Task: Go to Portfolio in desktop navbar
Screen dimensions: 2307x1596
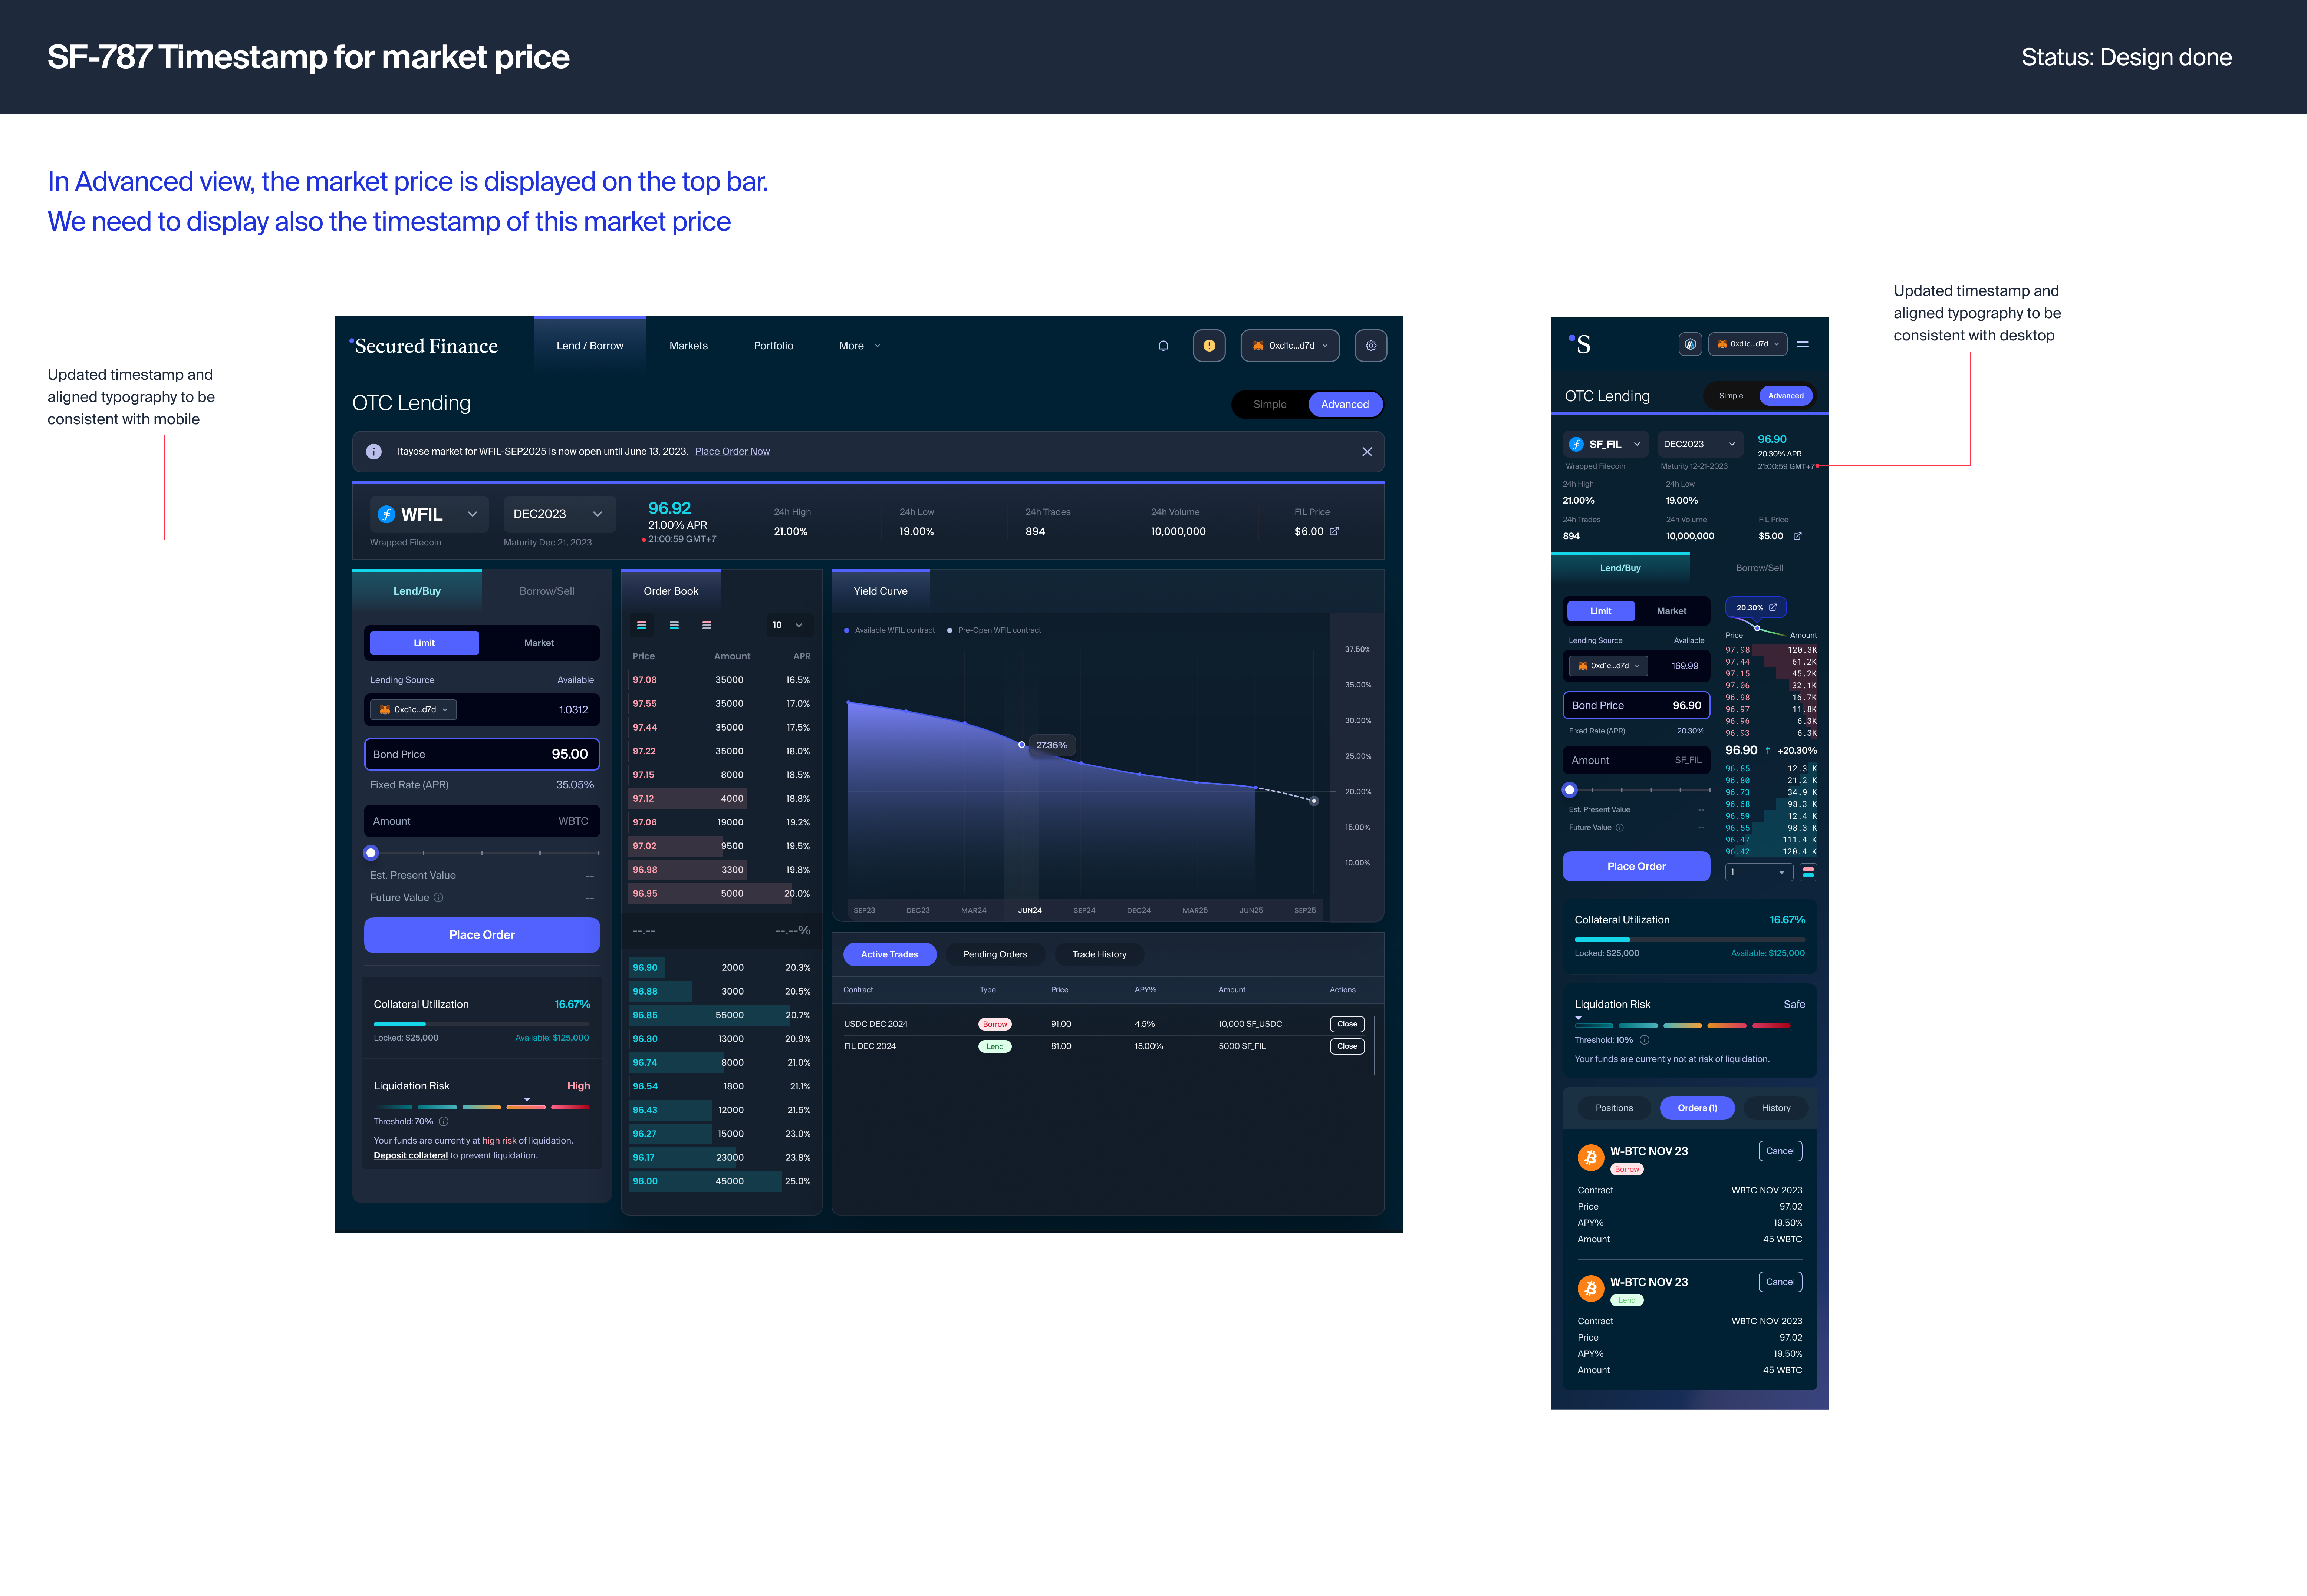Action: point(773,346)
